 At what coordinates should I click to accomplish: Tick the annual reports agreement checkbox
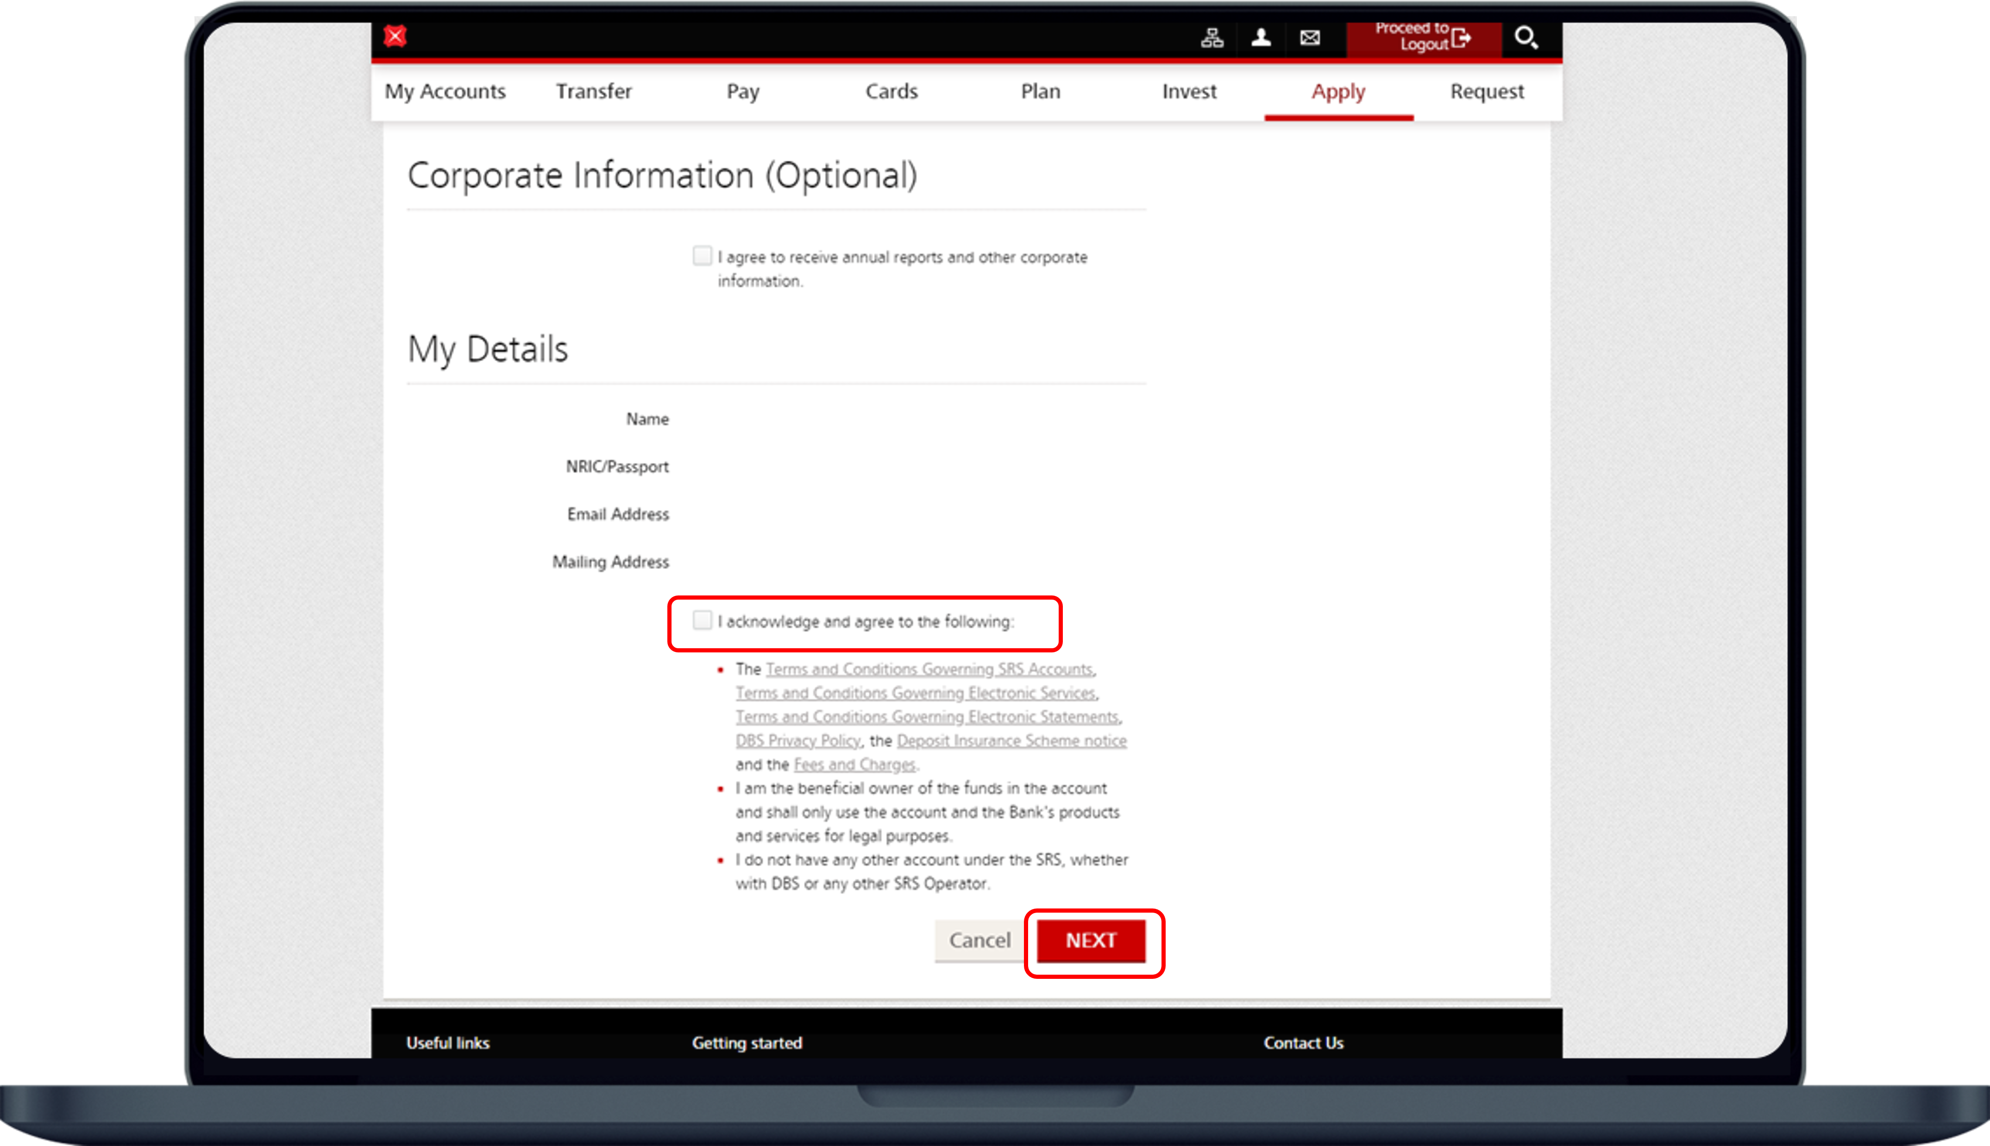click(702, 256)
